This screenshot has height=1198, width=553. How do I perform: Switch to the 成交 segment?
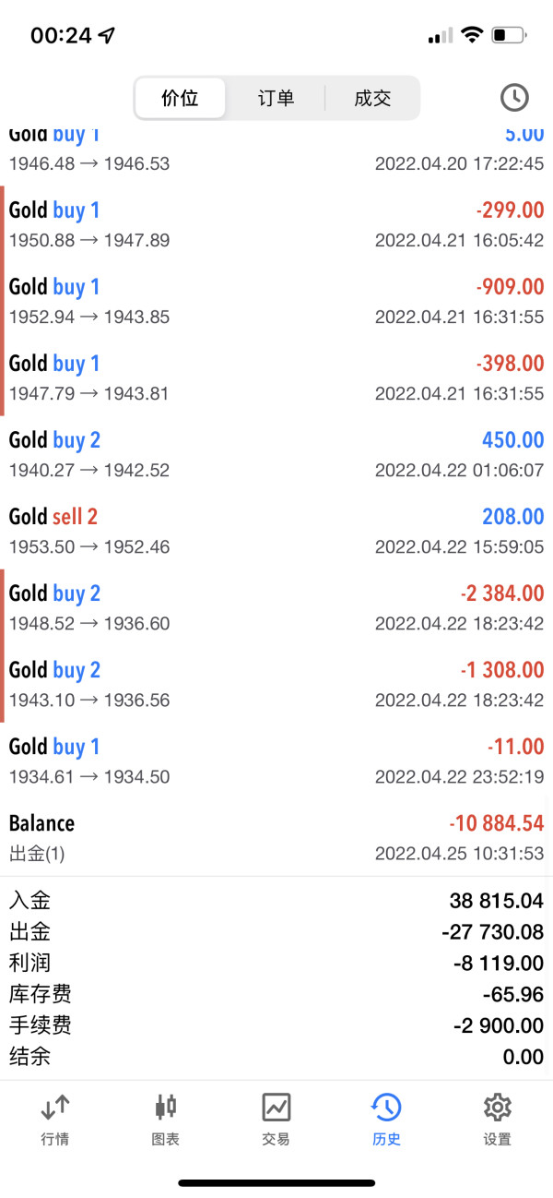click(x=372, y=98)
